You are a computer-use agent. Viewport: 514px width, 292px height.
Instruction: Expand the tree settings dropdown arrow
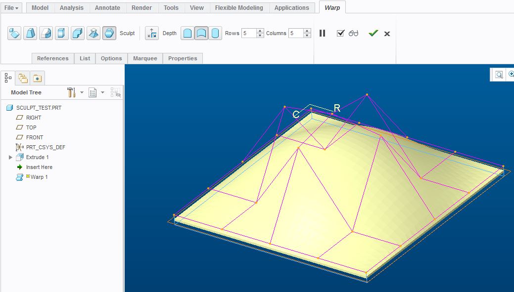82,92
